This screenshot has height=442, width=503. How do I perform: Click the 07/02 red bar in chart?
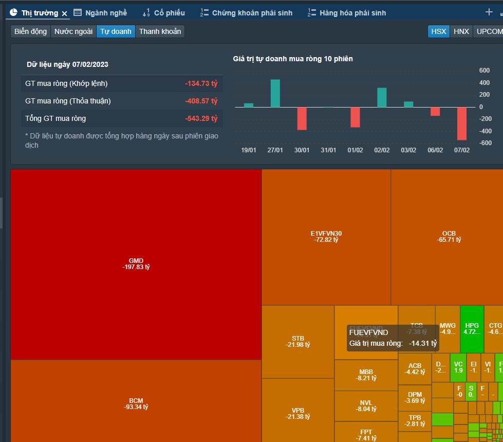462,123
